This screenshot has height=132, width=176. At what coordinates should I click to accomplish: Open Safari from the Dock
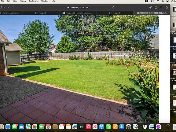(8, 127)
